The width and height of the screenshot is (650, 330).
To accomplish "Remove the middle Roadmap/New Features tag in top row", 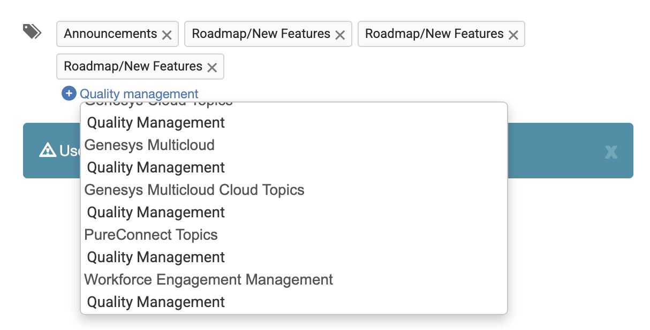I will coord(340,35).
